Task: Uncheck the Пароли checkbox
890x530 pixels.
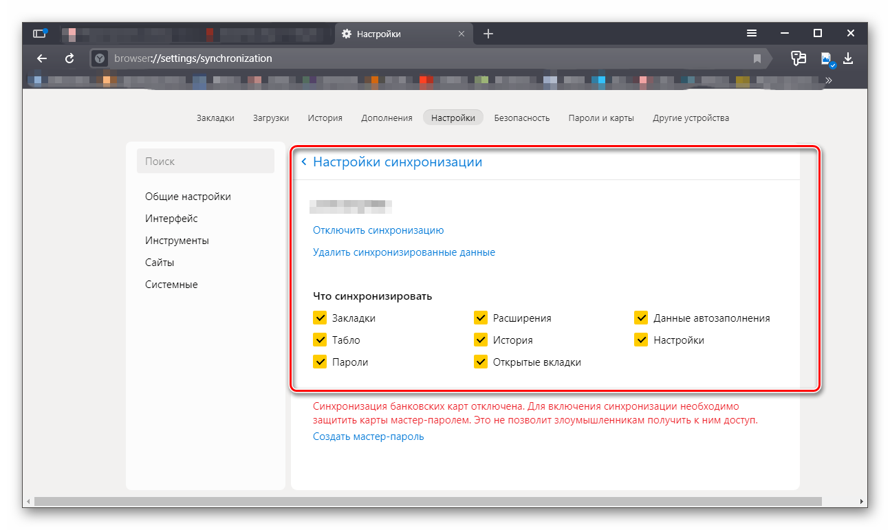Action: pyautogui.click(x=320, y=362)
